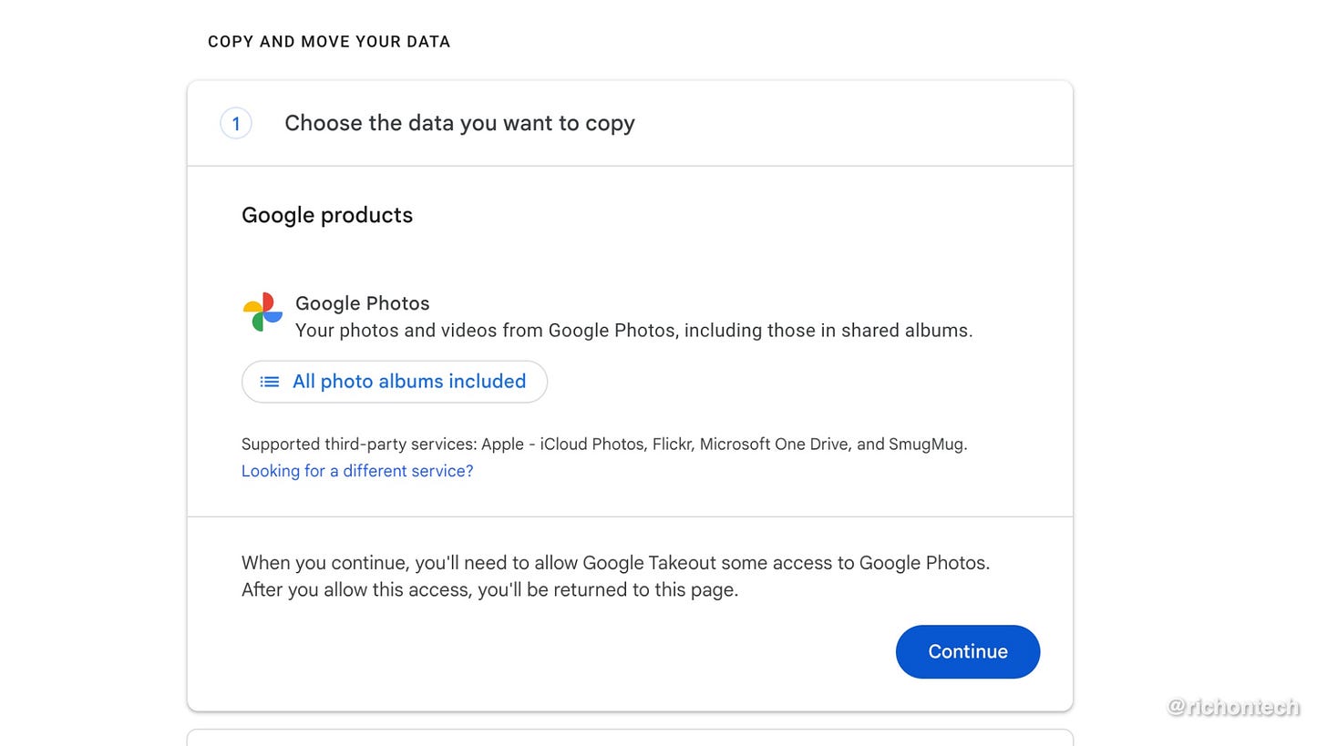Click the returned to this page sentence

489,590
